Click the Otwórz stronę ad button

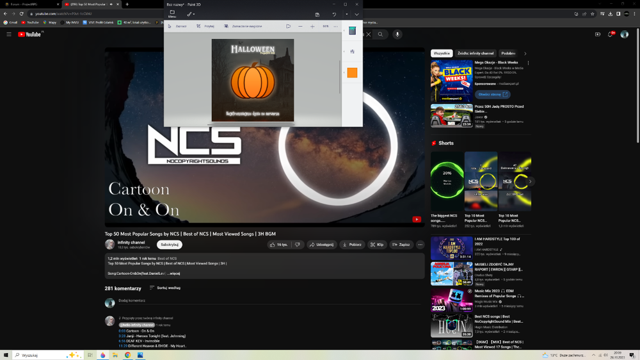pos(493,94)
